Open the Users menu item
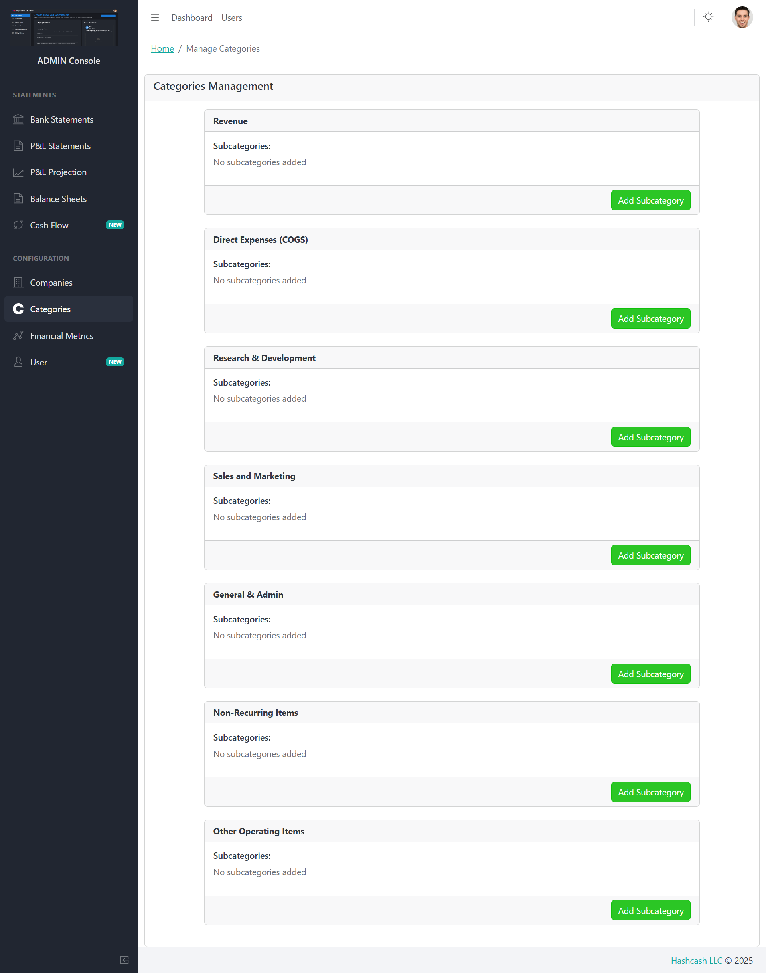Viewport: 766px width, 973px height. coord(231,18)
